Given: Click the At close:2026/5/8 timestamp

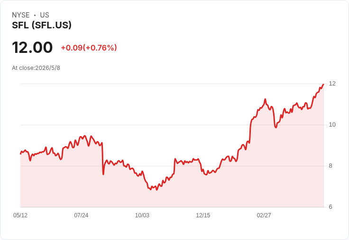Looking at the screenshot, I should pos(36,68).
